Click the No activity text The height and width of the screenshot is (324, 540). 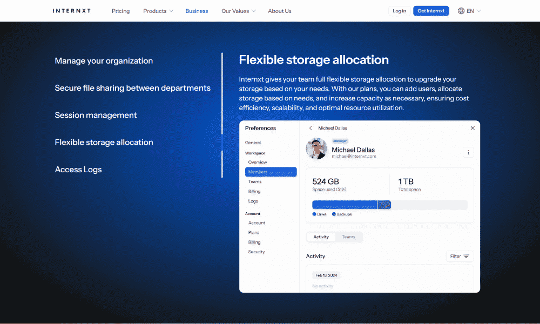(x=323, y=286)
